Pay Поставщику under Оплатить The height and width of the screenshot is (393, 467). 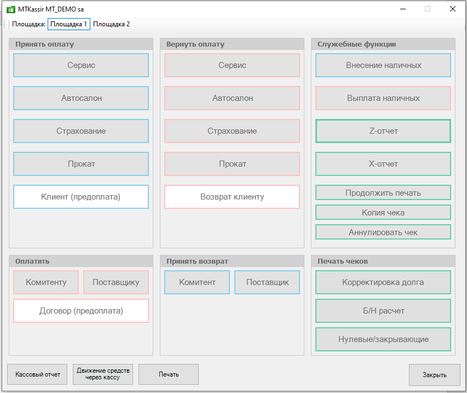116,282
